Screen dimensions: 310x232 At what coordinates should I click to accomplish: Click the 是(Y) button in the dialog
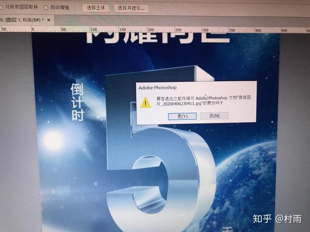pos(182,116)
